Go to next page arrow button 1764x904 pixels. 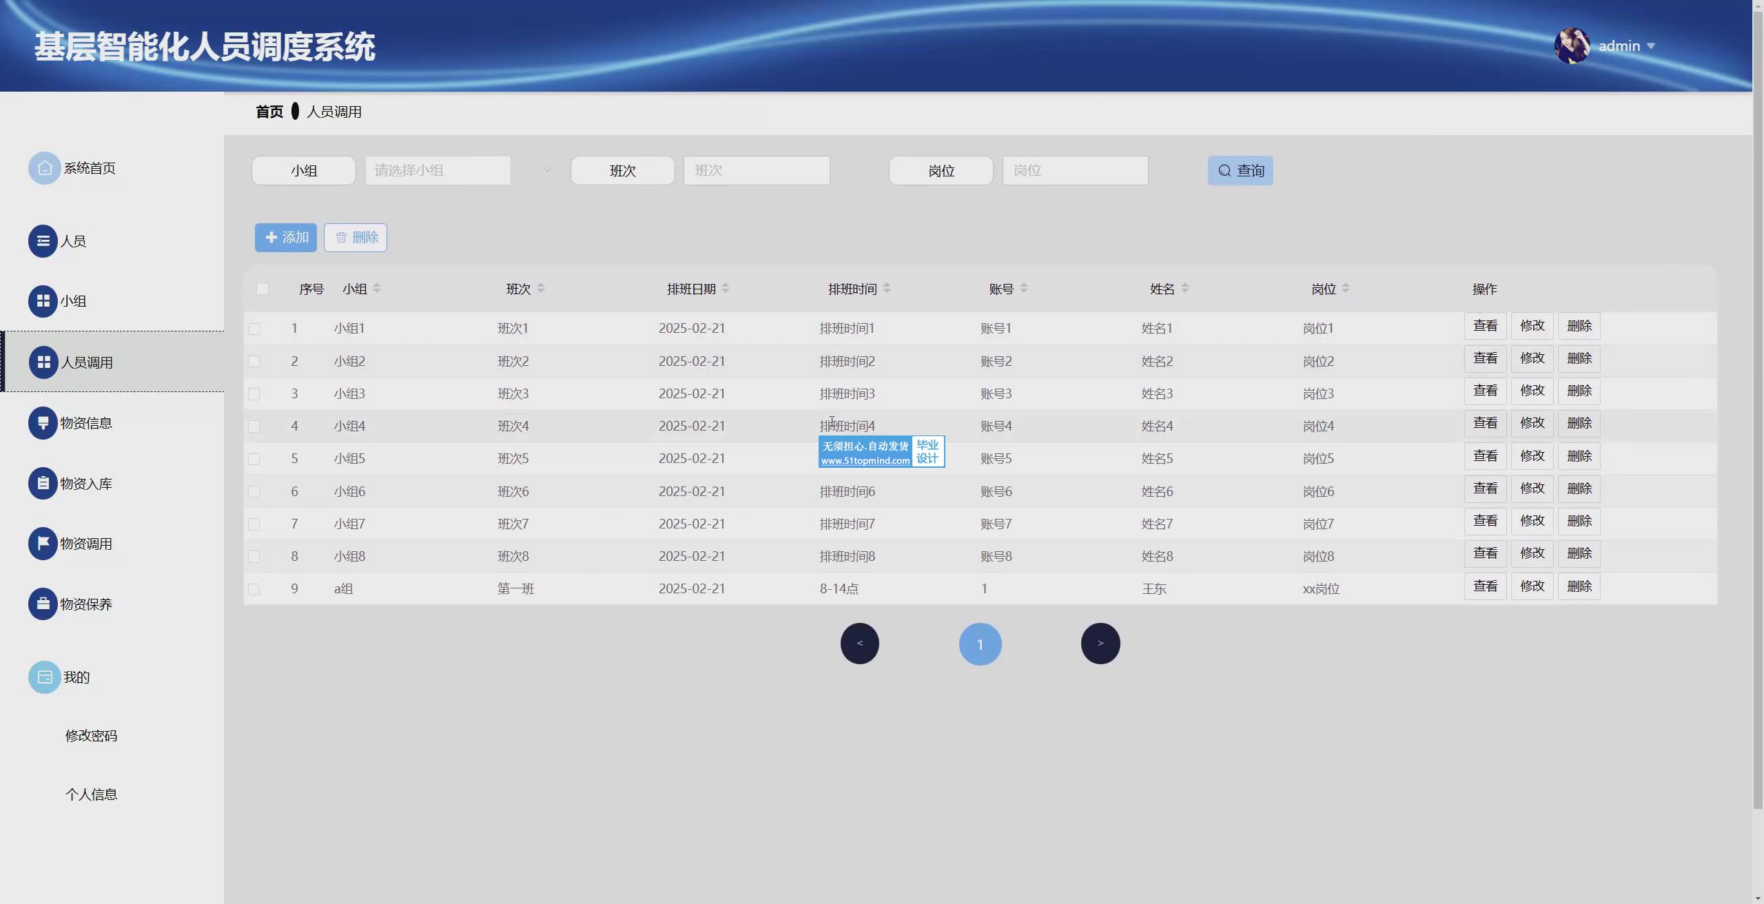pos(1100,644)
